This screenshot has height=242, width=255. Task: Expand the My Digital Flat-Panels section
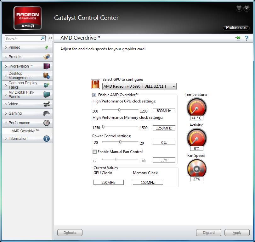pos(27,95)
